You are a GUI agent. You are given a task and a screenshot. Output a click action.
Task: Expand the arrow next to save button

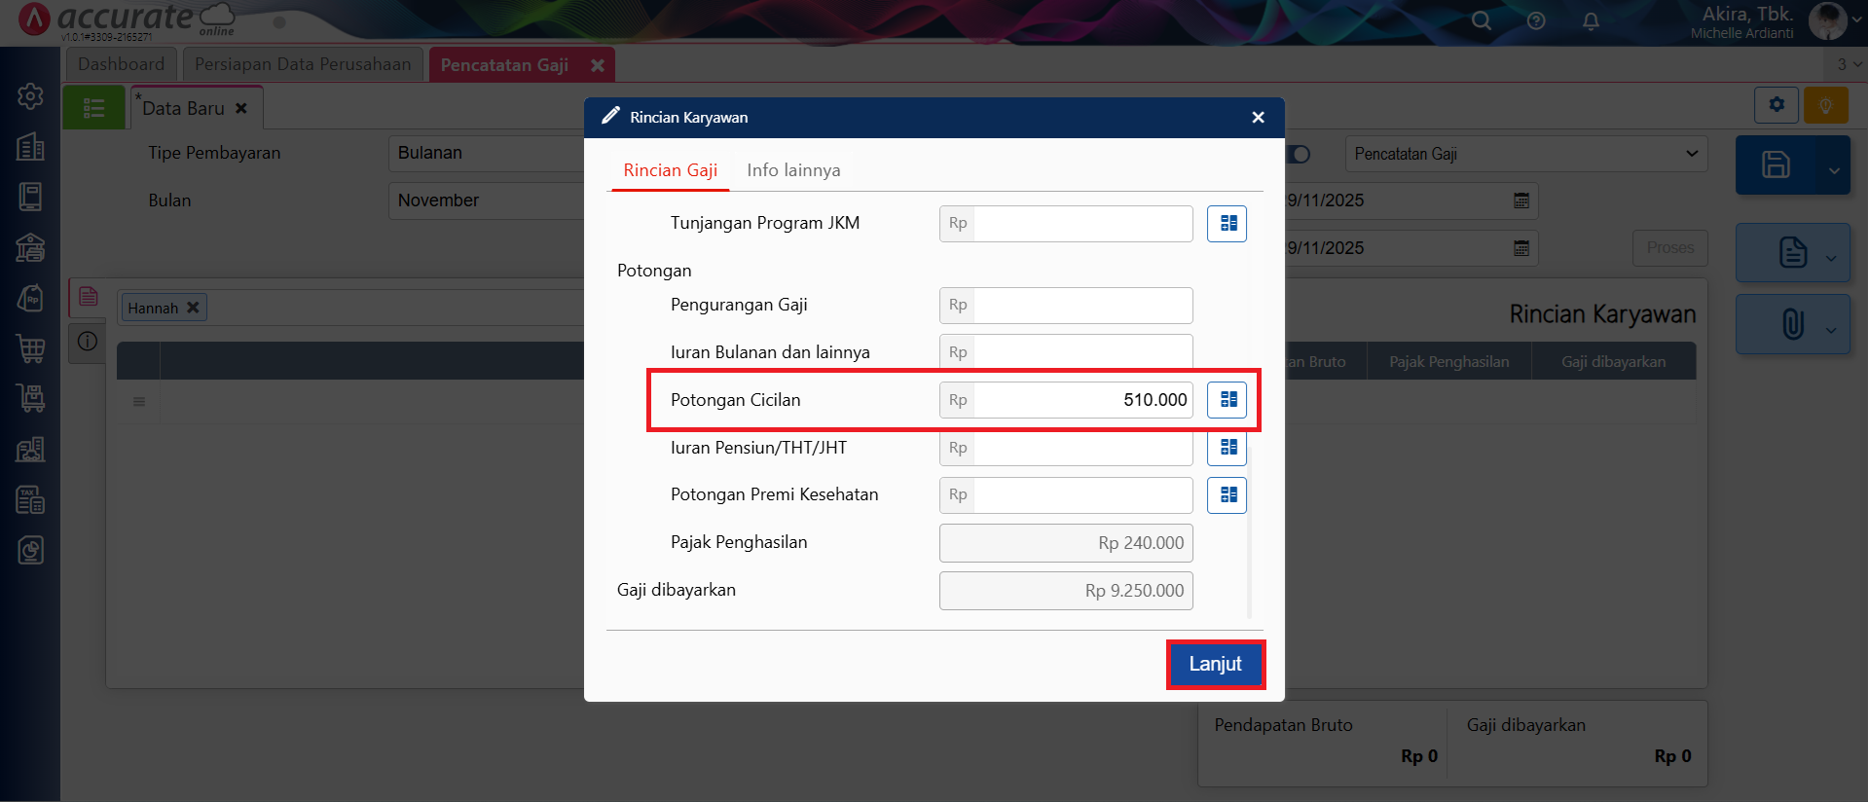point(1834,170)
